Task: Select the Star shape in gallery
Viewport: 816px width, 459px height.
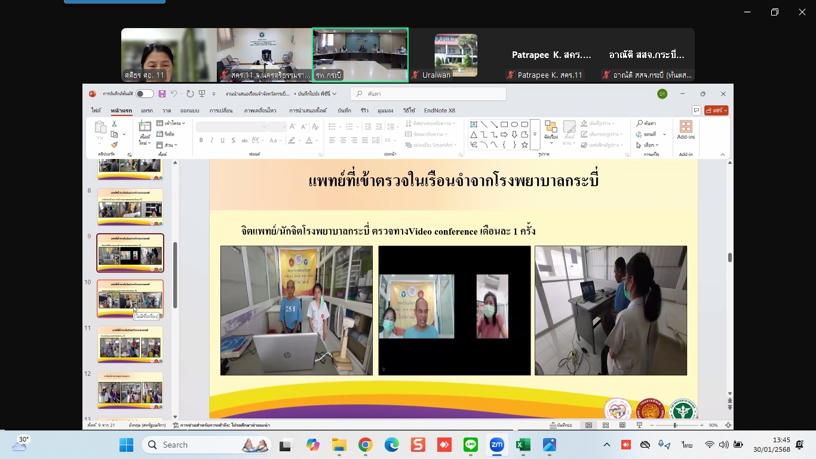Action: [x=524, y=145]
